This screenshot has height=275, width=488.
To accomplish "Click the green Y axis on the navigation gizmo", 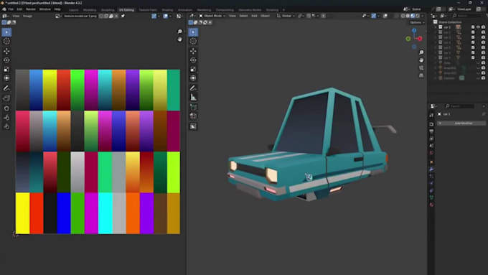I will click(x=408, y=39).
